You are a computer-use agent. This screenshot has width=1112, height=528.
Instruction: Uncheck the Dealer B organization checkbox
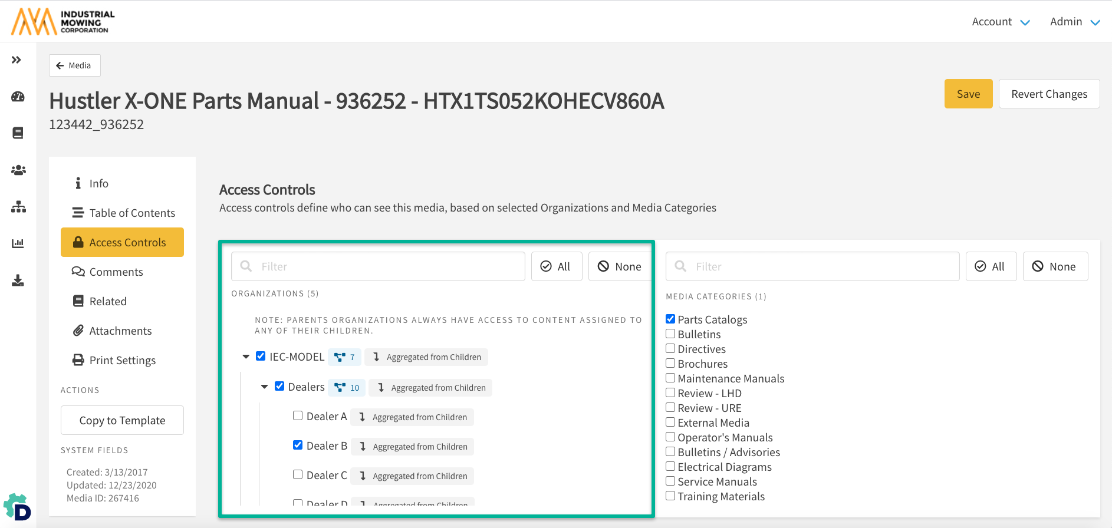coord(298,445)
